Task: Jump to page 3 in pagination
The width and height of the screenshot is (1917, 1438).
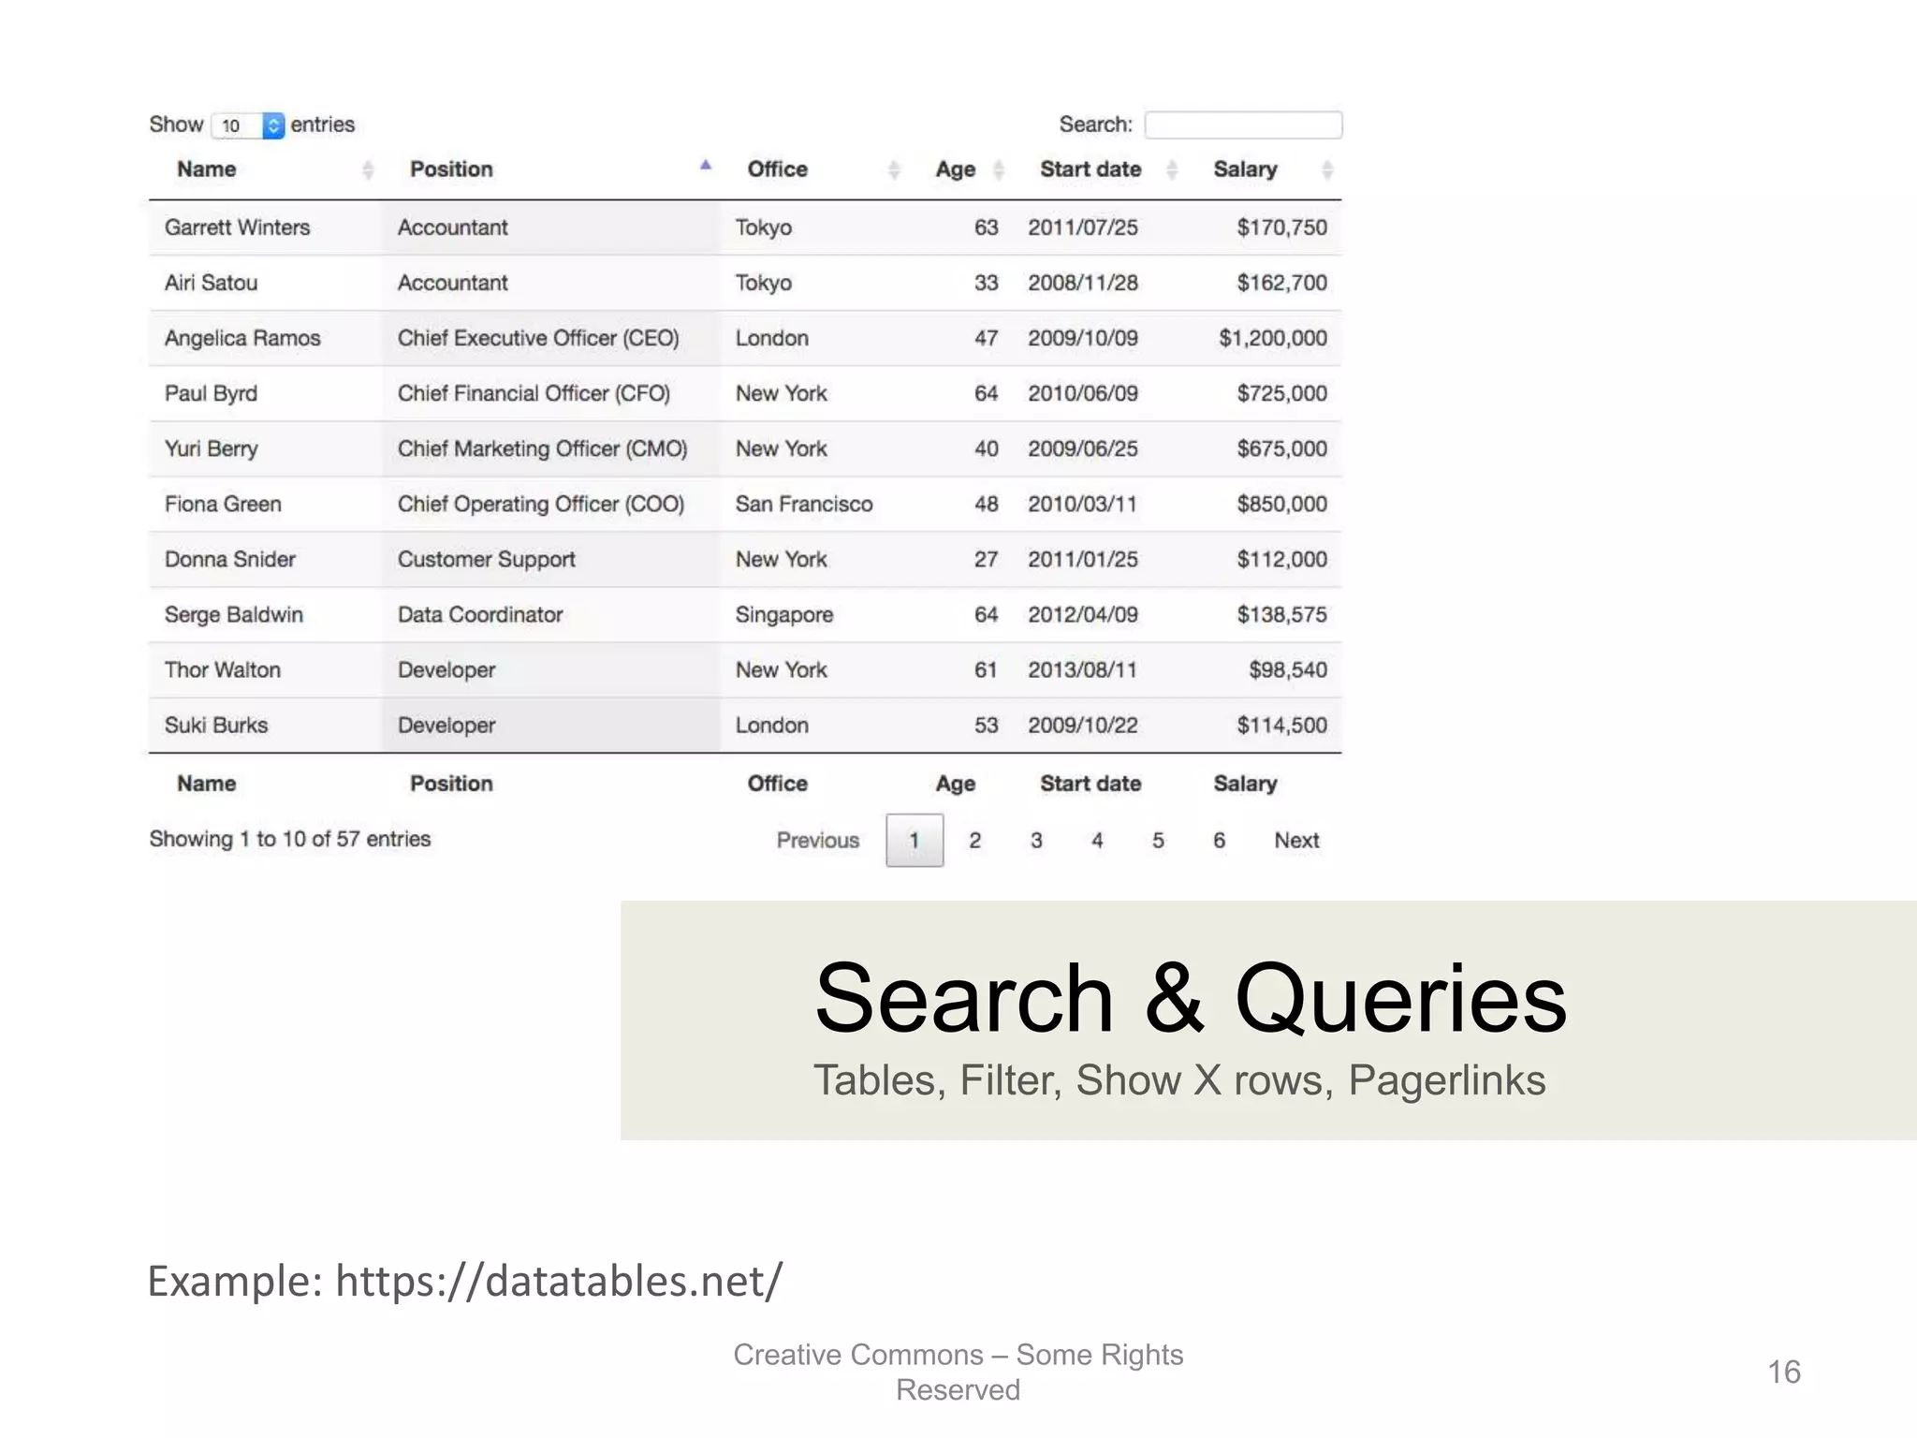Action: pyautogui.click(x=1036, y=841)
